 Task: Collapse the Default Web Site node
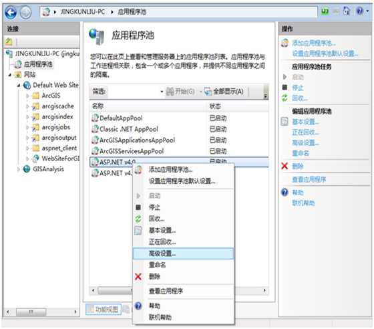pyautogui.click(x=19, y=85)
